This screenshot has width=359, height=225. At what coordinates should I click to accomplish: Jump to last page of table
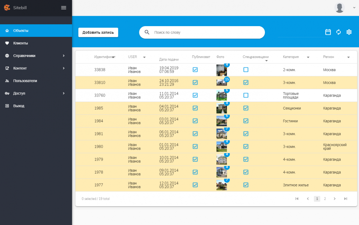click(345, 199)
